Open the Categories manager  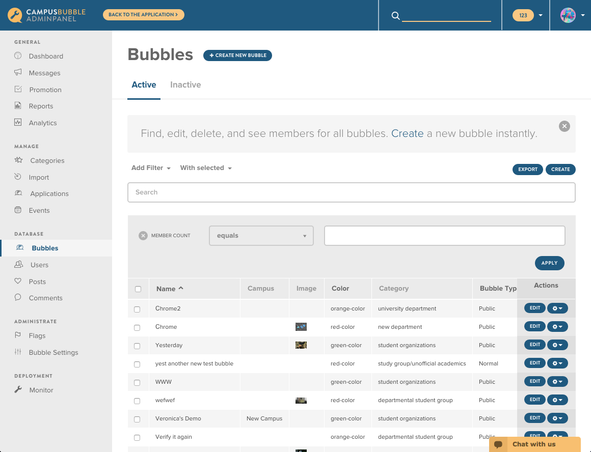coord(48,160)
